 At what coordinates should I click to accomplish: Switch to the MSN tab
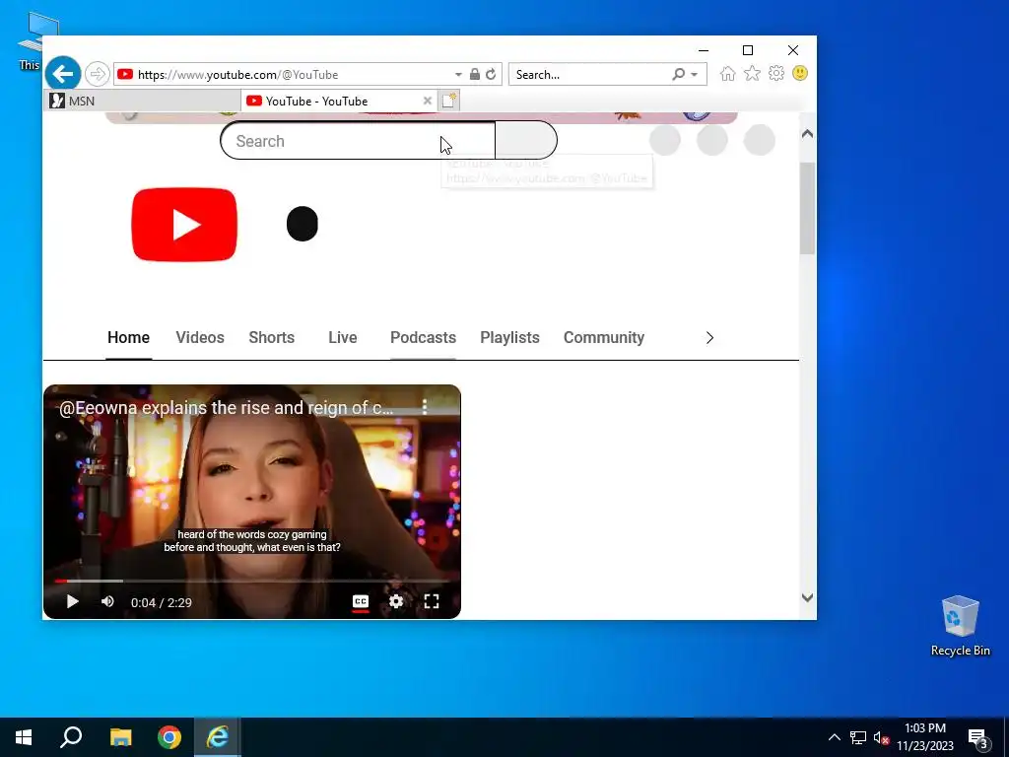142,102
